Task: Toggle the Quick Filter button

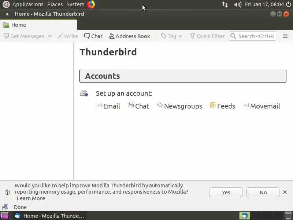Action: [207, 36]
